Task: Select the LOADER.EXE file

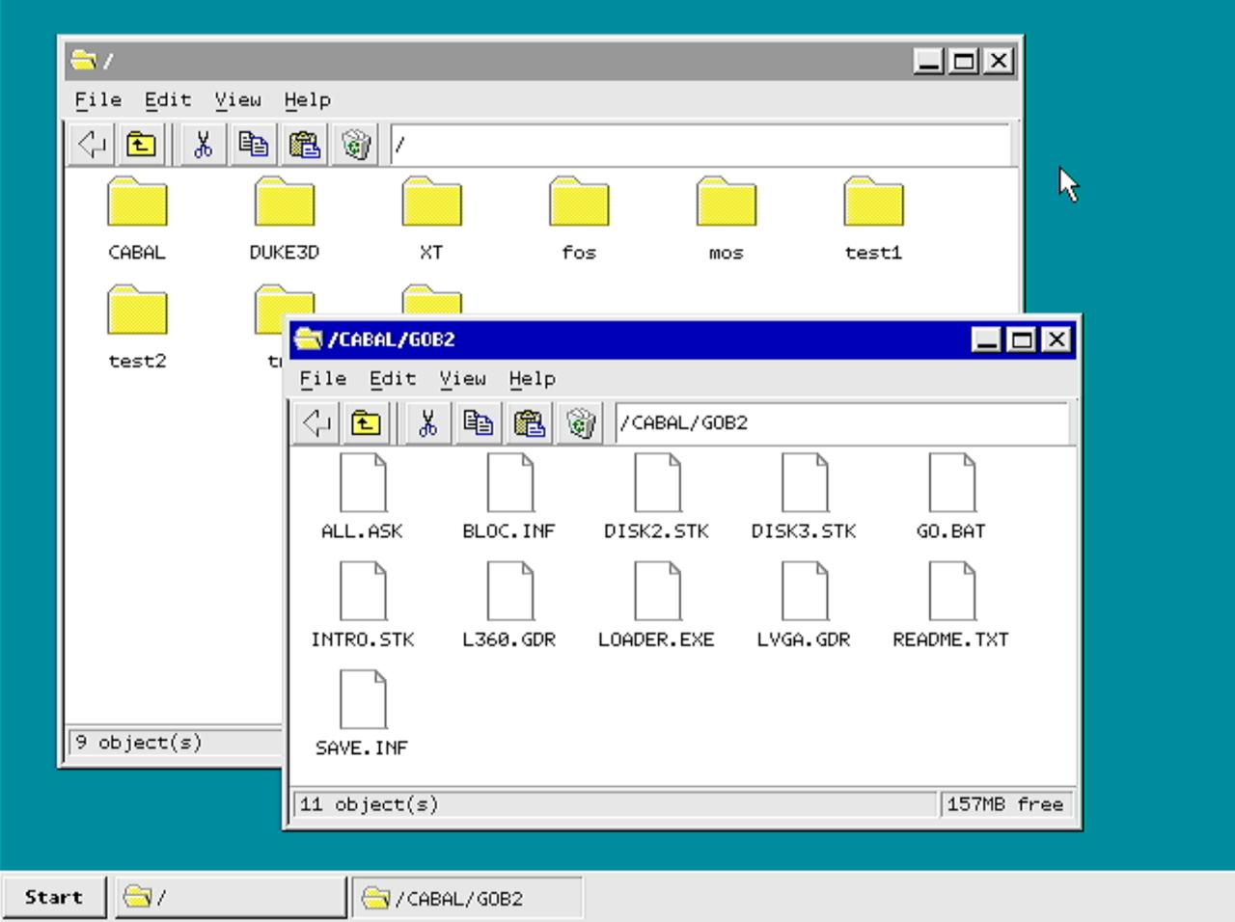Action: pos(657,606)
